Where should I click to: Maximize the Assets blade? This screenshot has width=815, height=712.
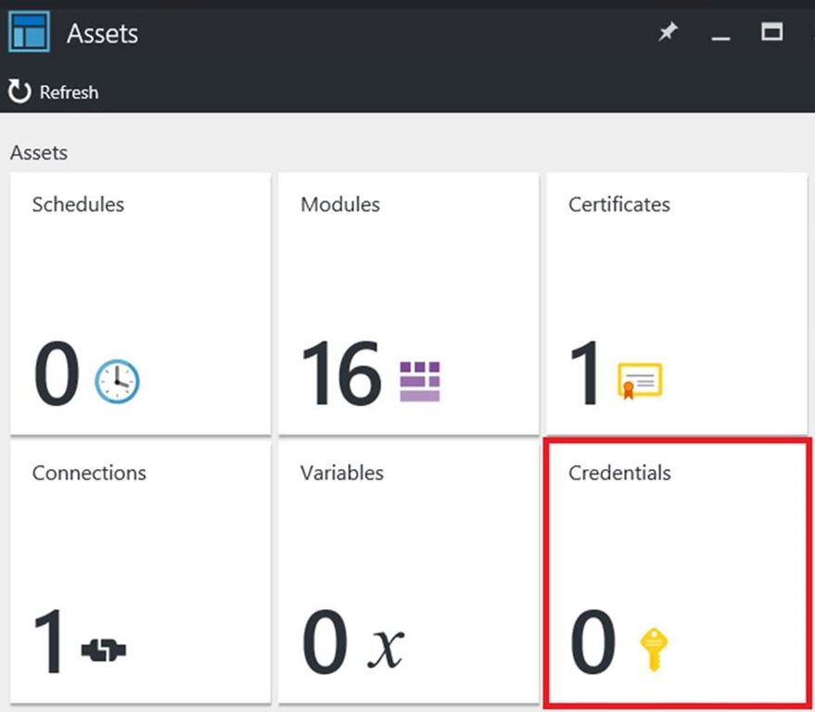pos(771,32)
